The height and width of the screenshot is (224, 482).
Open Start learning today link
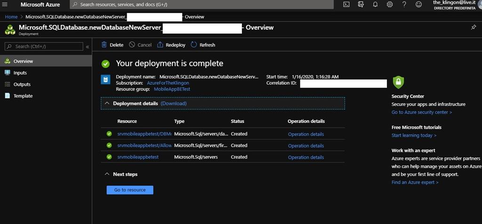click(x=414, y=135)
